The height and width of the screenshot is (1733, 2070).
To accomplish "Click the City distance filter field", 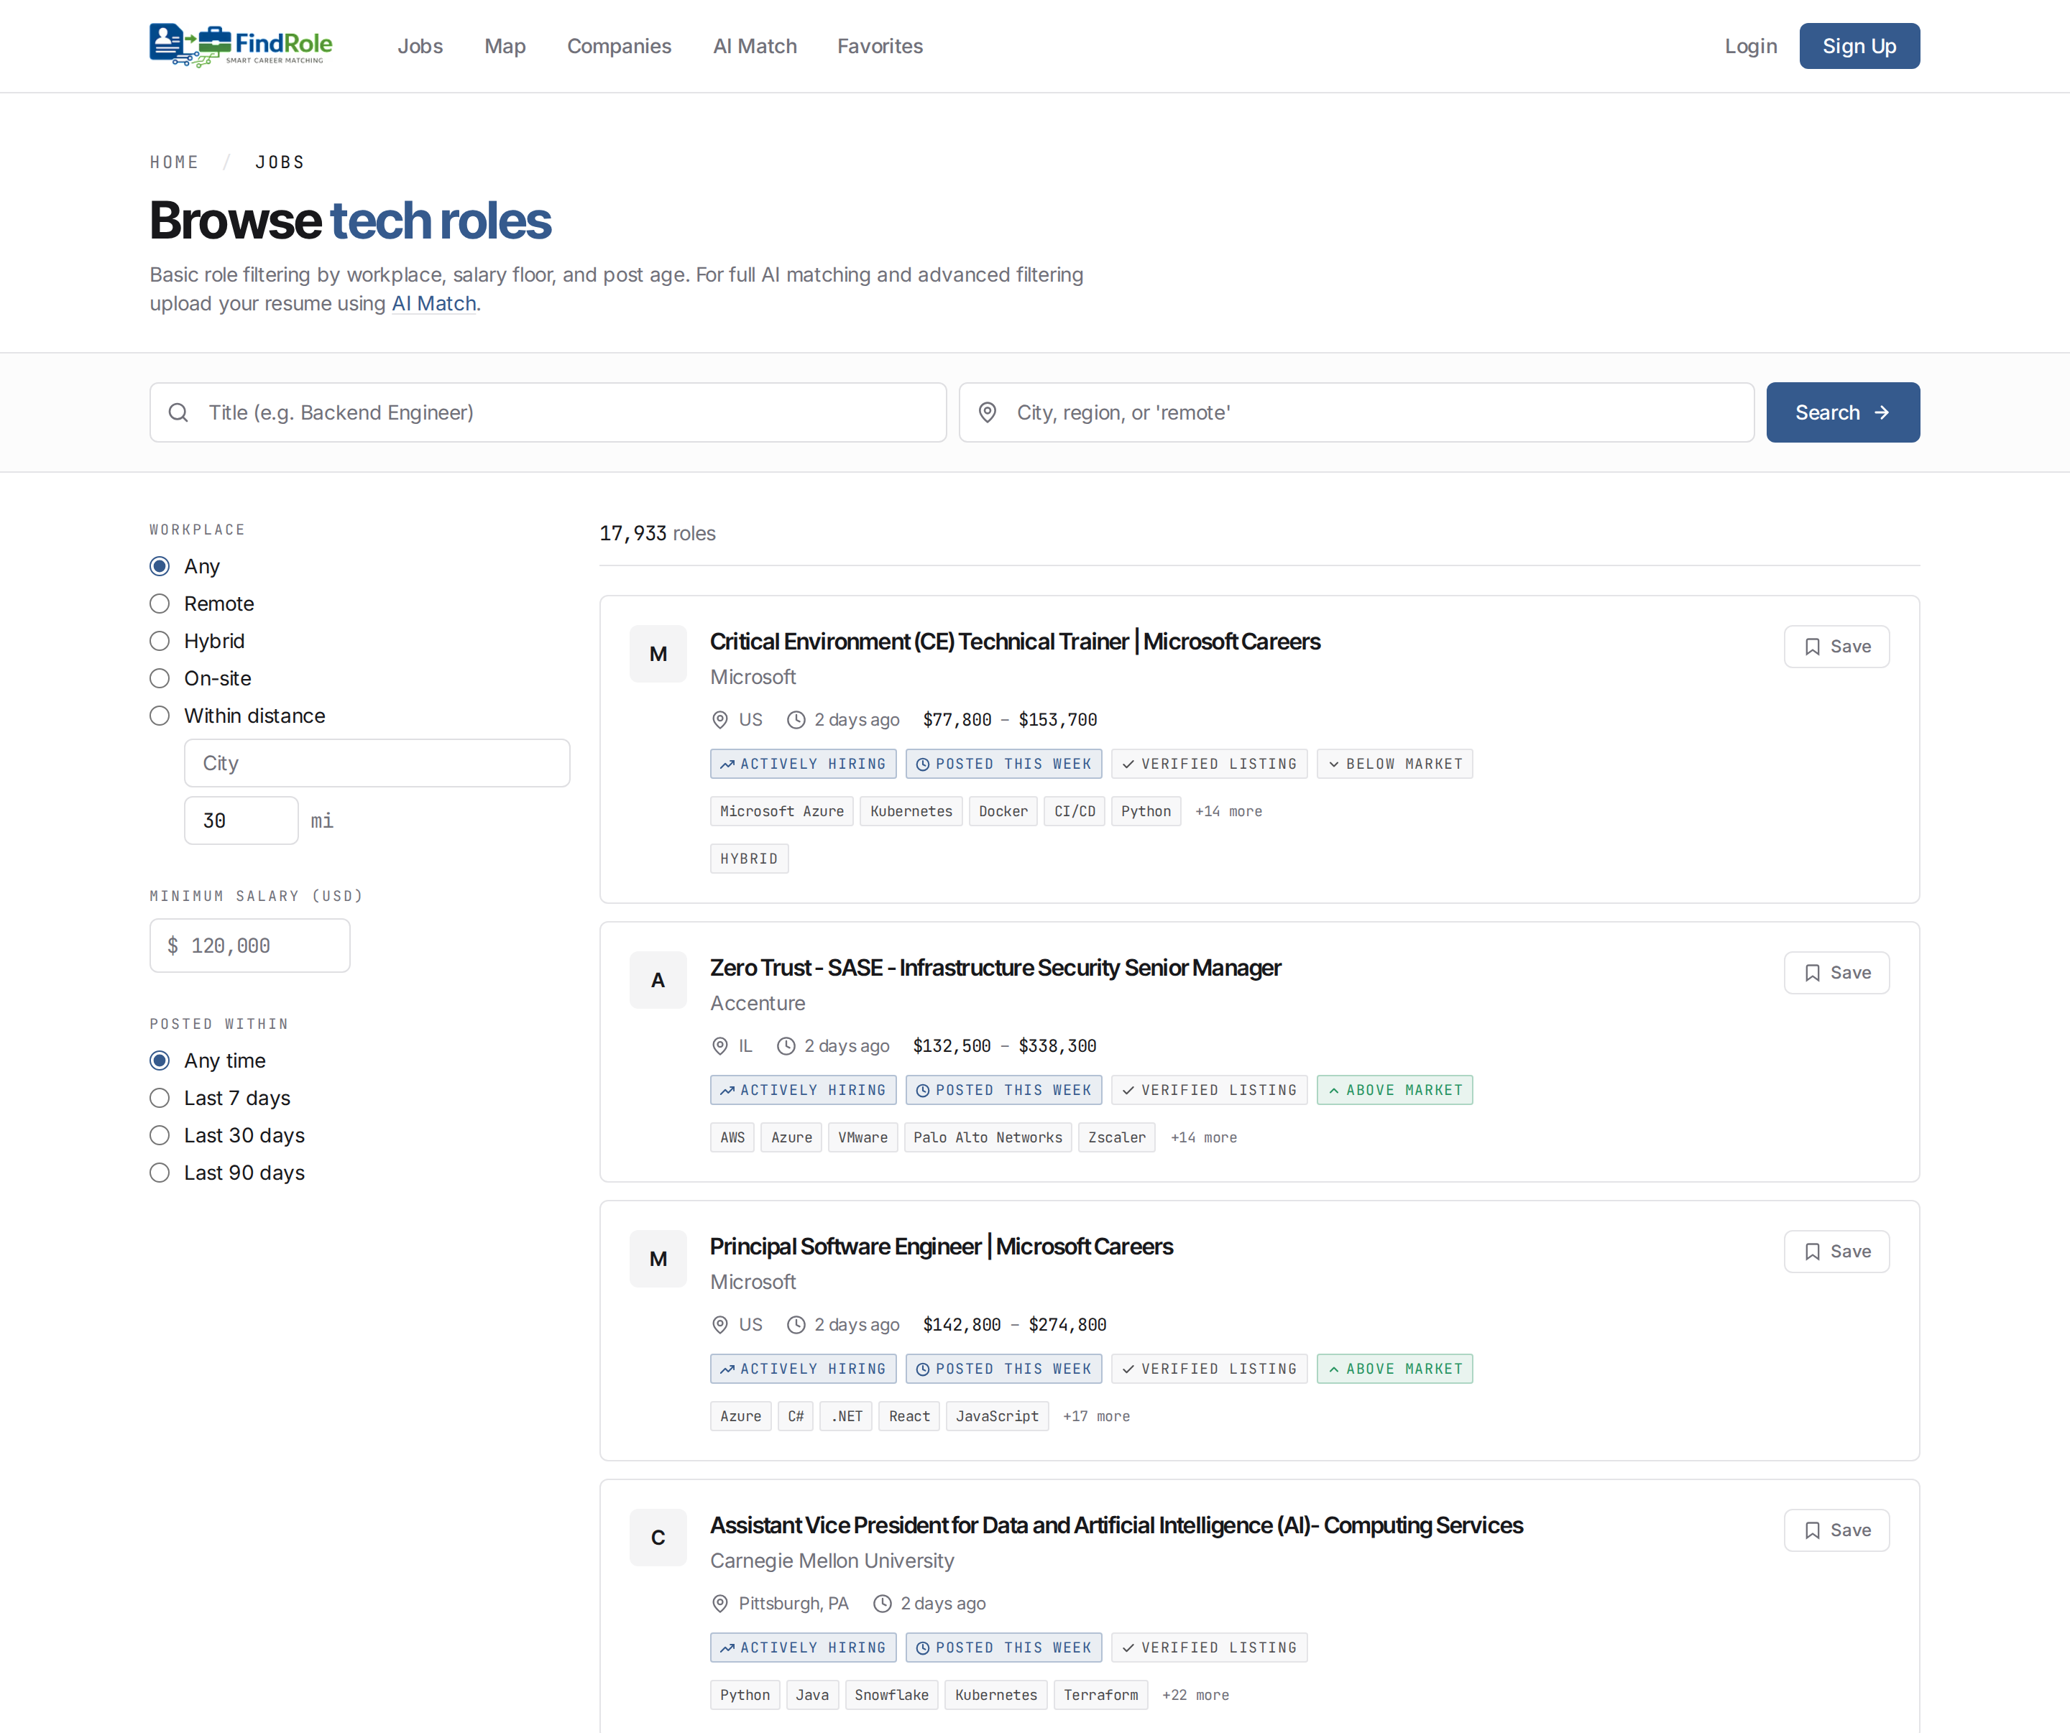I will (x=377, y=764).
